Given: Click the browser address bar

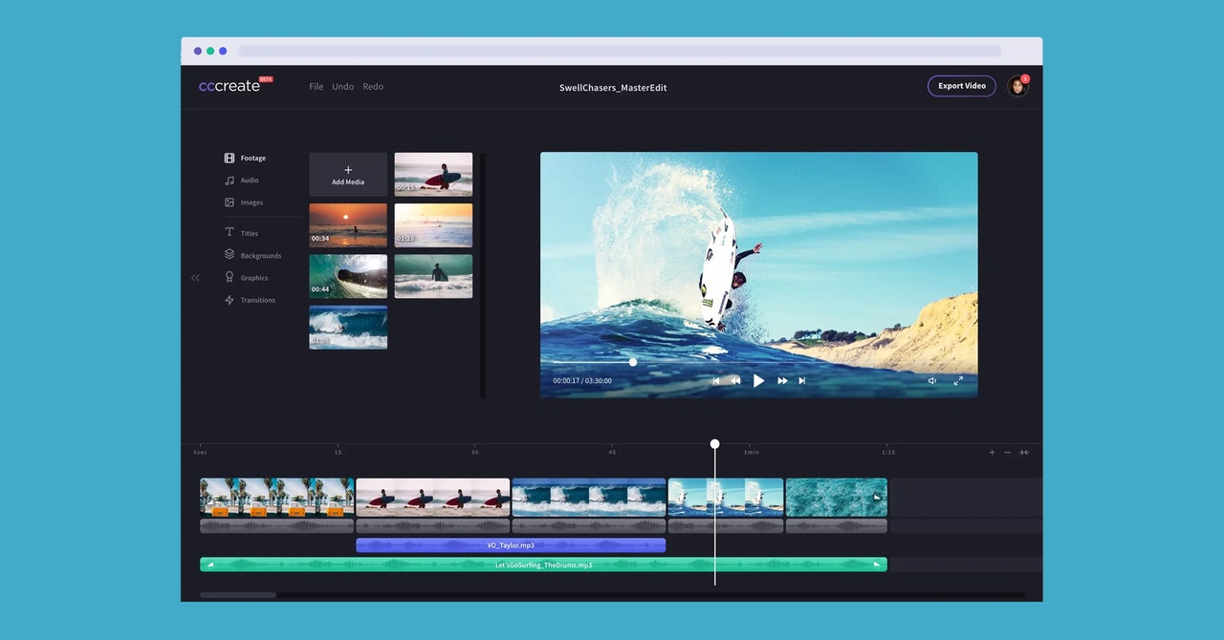Looking at the screenshot, I should [x=620, y=51].
